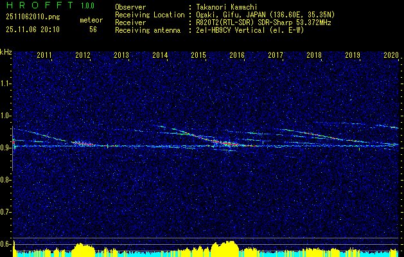Click the filename 2511062010.png

point(33,17)
